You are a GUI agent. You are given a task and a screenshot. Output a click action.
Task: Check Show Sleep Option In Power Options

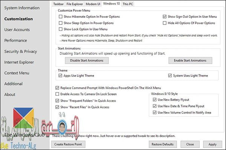[61, 23]
